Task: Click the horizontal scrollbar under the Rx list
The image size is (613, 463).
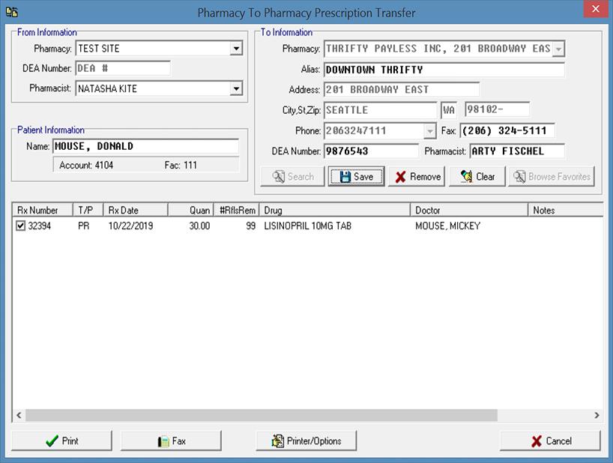Action: pos(261,415)
